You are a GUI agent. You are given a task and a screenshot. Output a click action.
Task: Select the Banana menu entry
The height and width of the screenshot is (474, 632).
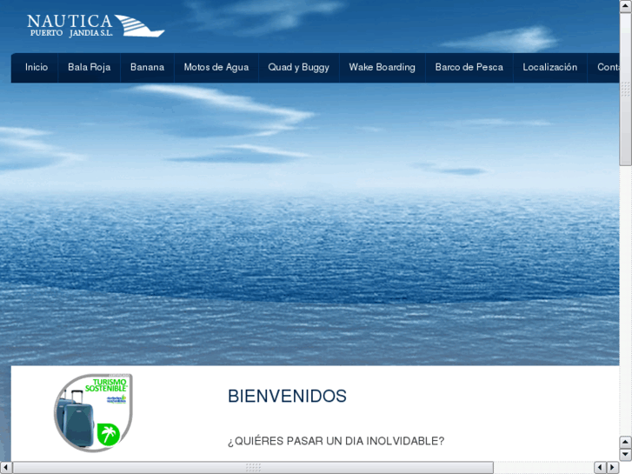point(147,67)
